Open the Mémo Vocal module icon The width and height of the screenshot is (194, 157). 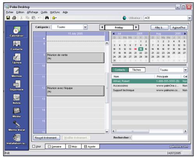point(17,126)
